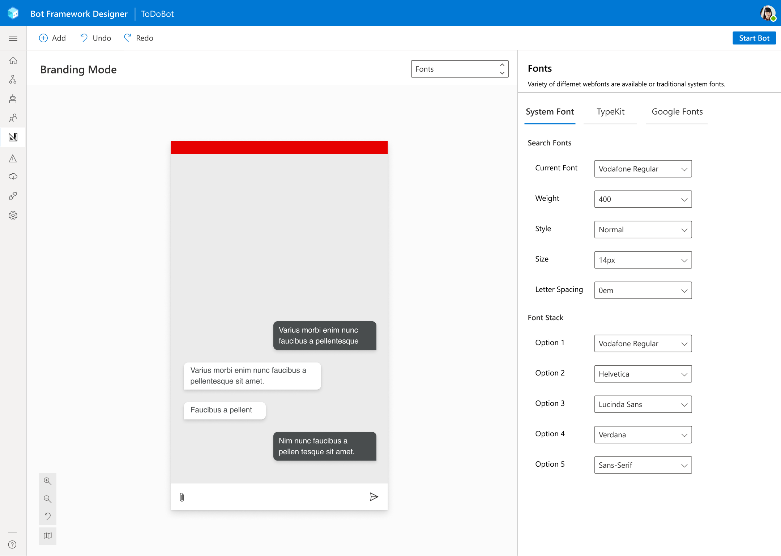Open the publish cloud icon
Image resolution: width=781 pixels, height=556 pixels.
[13, 177]
